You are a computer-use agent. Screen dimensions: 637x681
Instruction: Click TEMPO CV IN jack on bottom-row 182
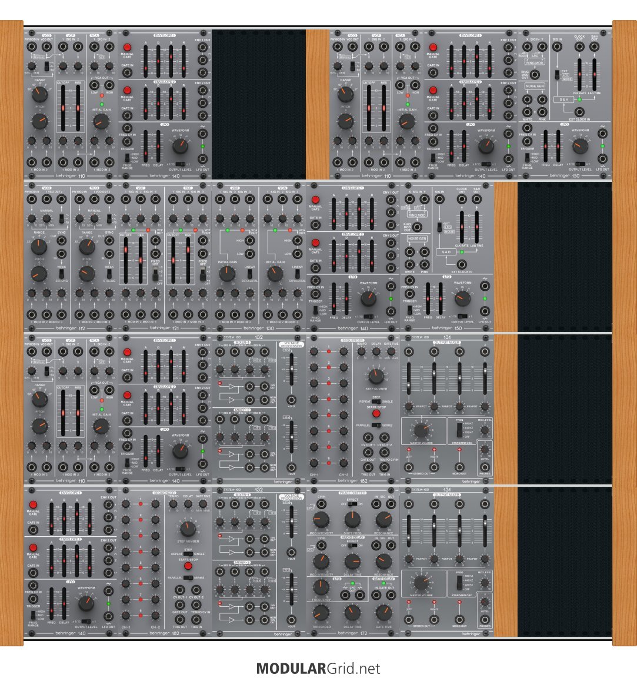click(196, 605)
